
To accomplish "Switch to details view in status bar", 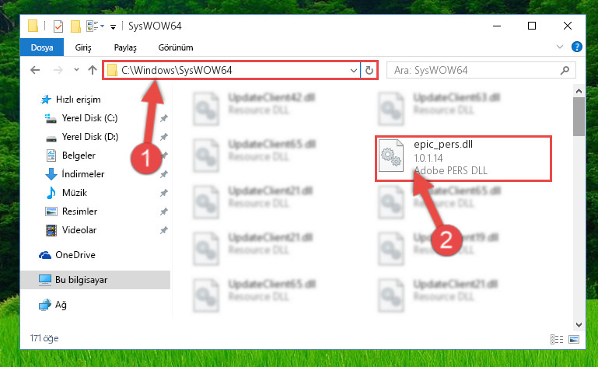I will coord(557,339).
